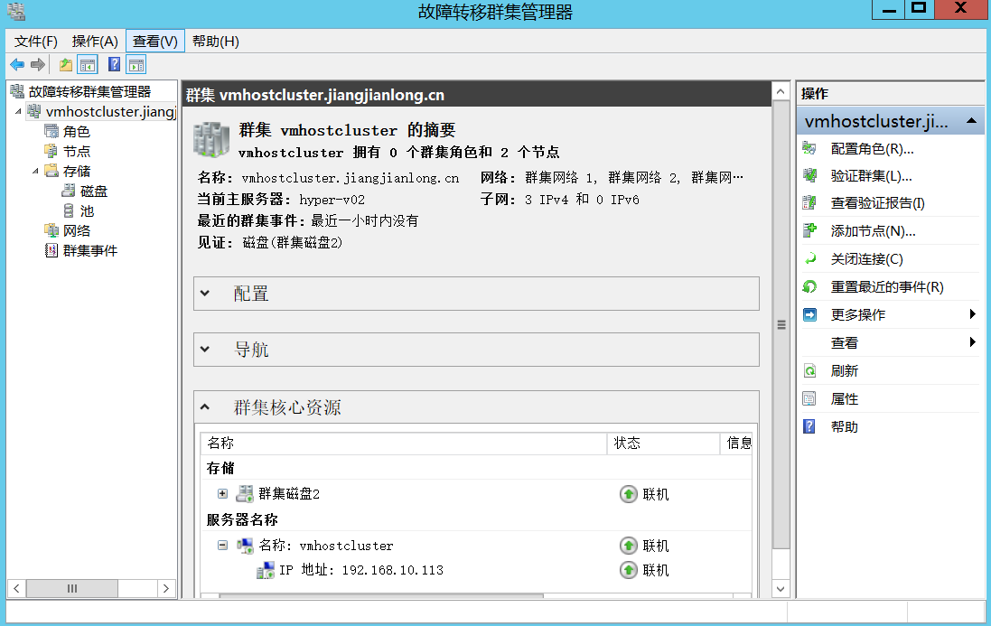Viewport: 991px width, 626px height.
Task: Select 池 under 存储
Action: [x=87, y=211]
